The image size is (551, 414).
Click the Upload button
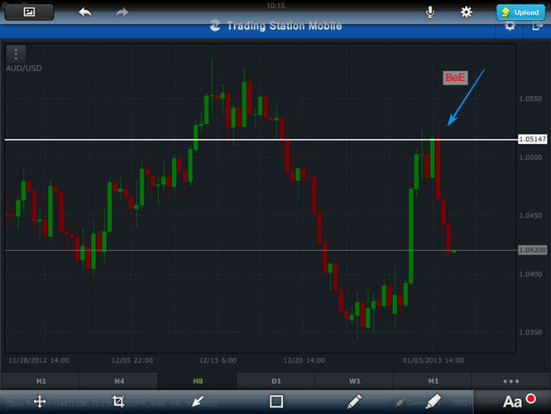coord(520,12)
